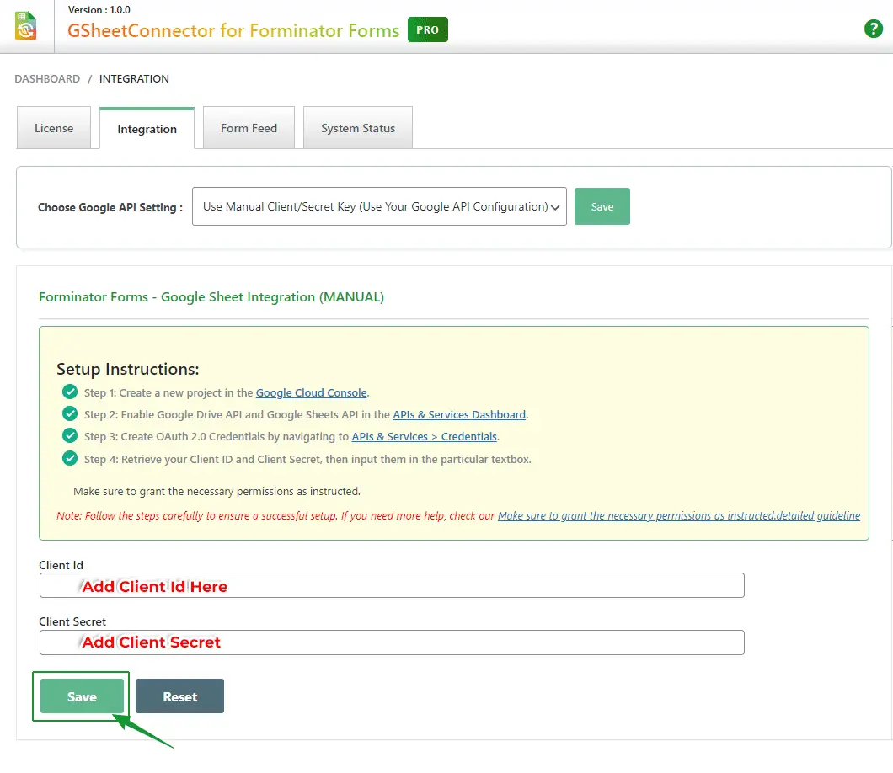Switch to the License tab

54,128
